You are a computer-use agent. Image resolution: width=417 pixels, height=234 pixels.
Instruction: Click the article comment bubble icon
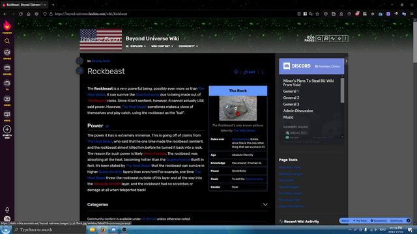point(236,72)
